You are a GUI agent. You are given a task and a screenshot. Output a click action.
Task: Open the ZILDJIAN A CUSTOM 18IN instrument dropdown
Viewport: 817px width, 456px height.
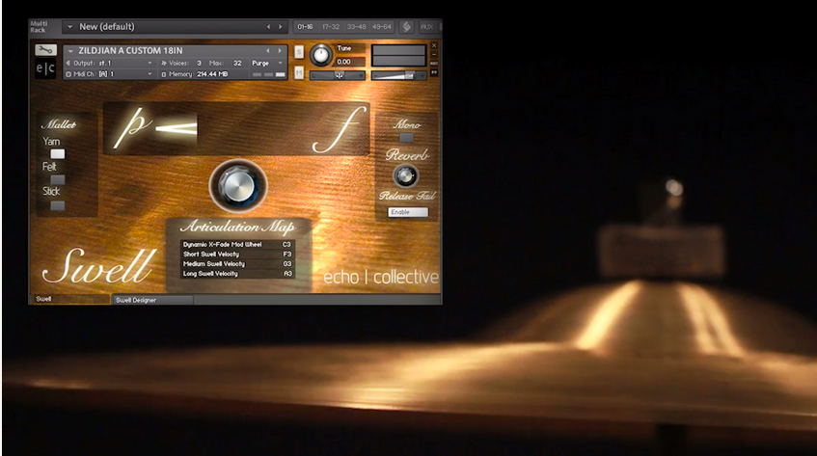point(70,51)
